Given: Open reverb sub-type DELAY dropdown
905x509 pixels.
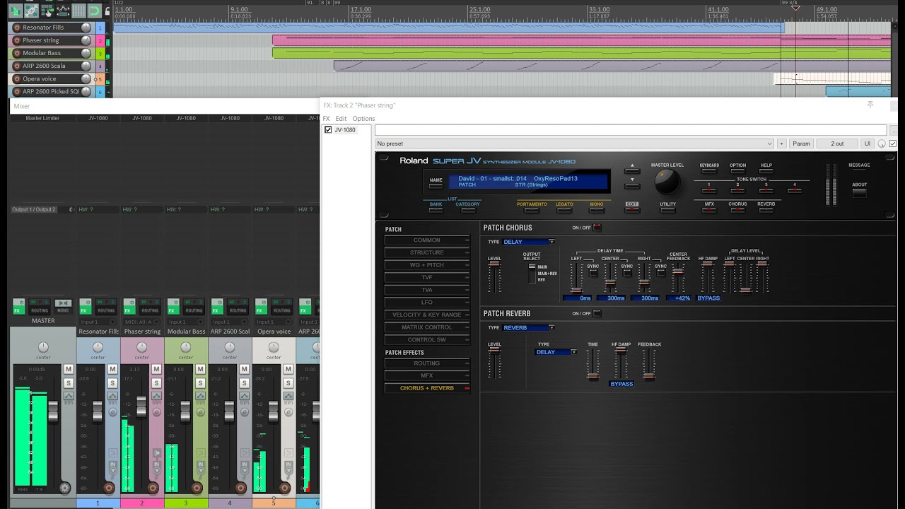Looking at the screenshot, I should coord(556,352).
